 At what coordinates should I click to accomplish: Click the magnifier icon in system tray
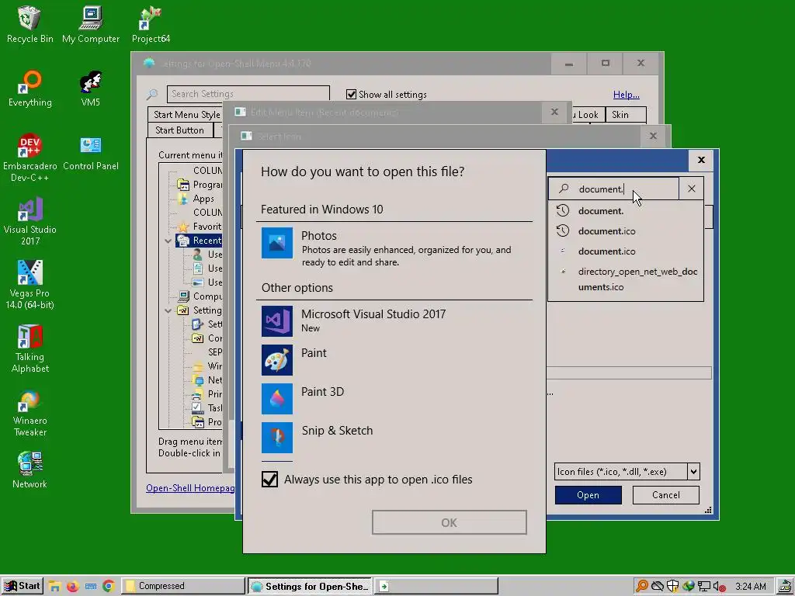point(641,587)
